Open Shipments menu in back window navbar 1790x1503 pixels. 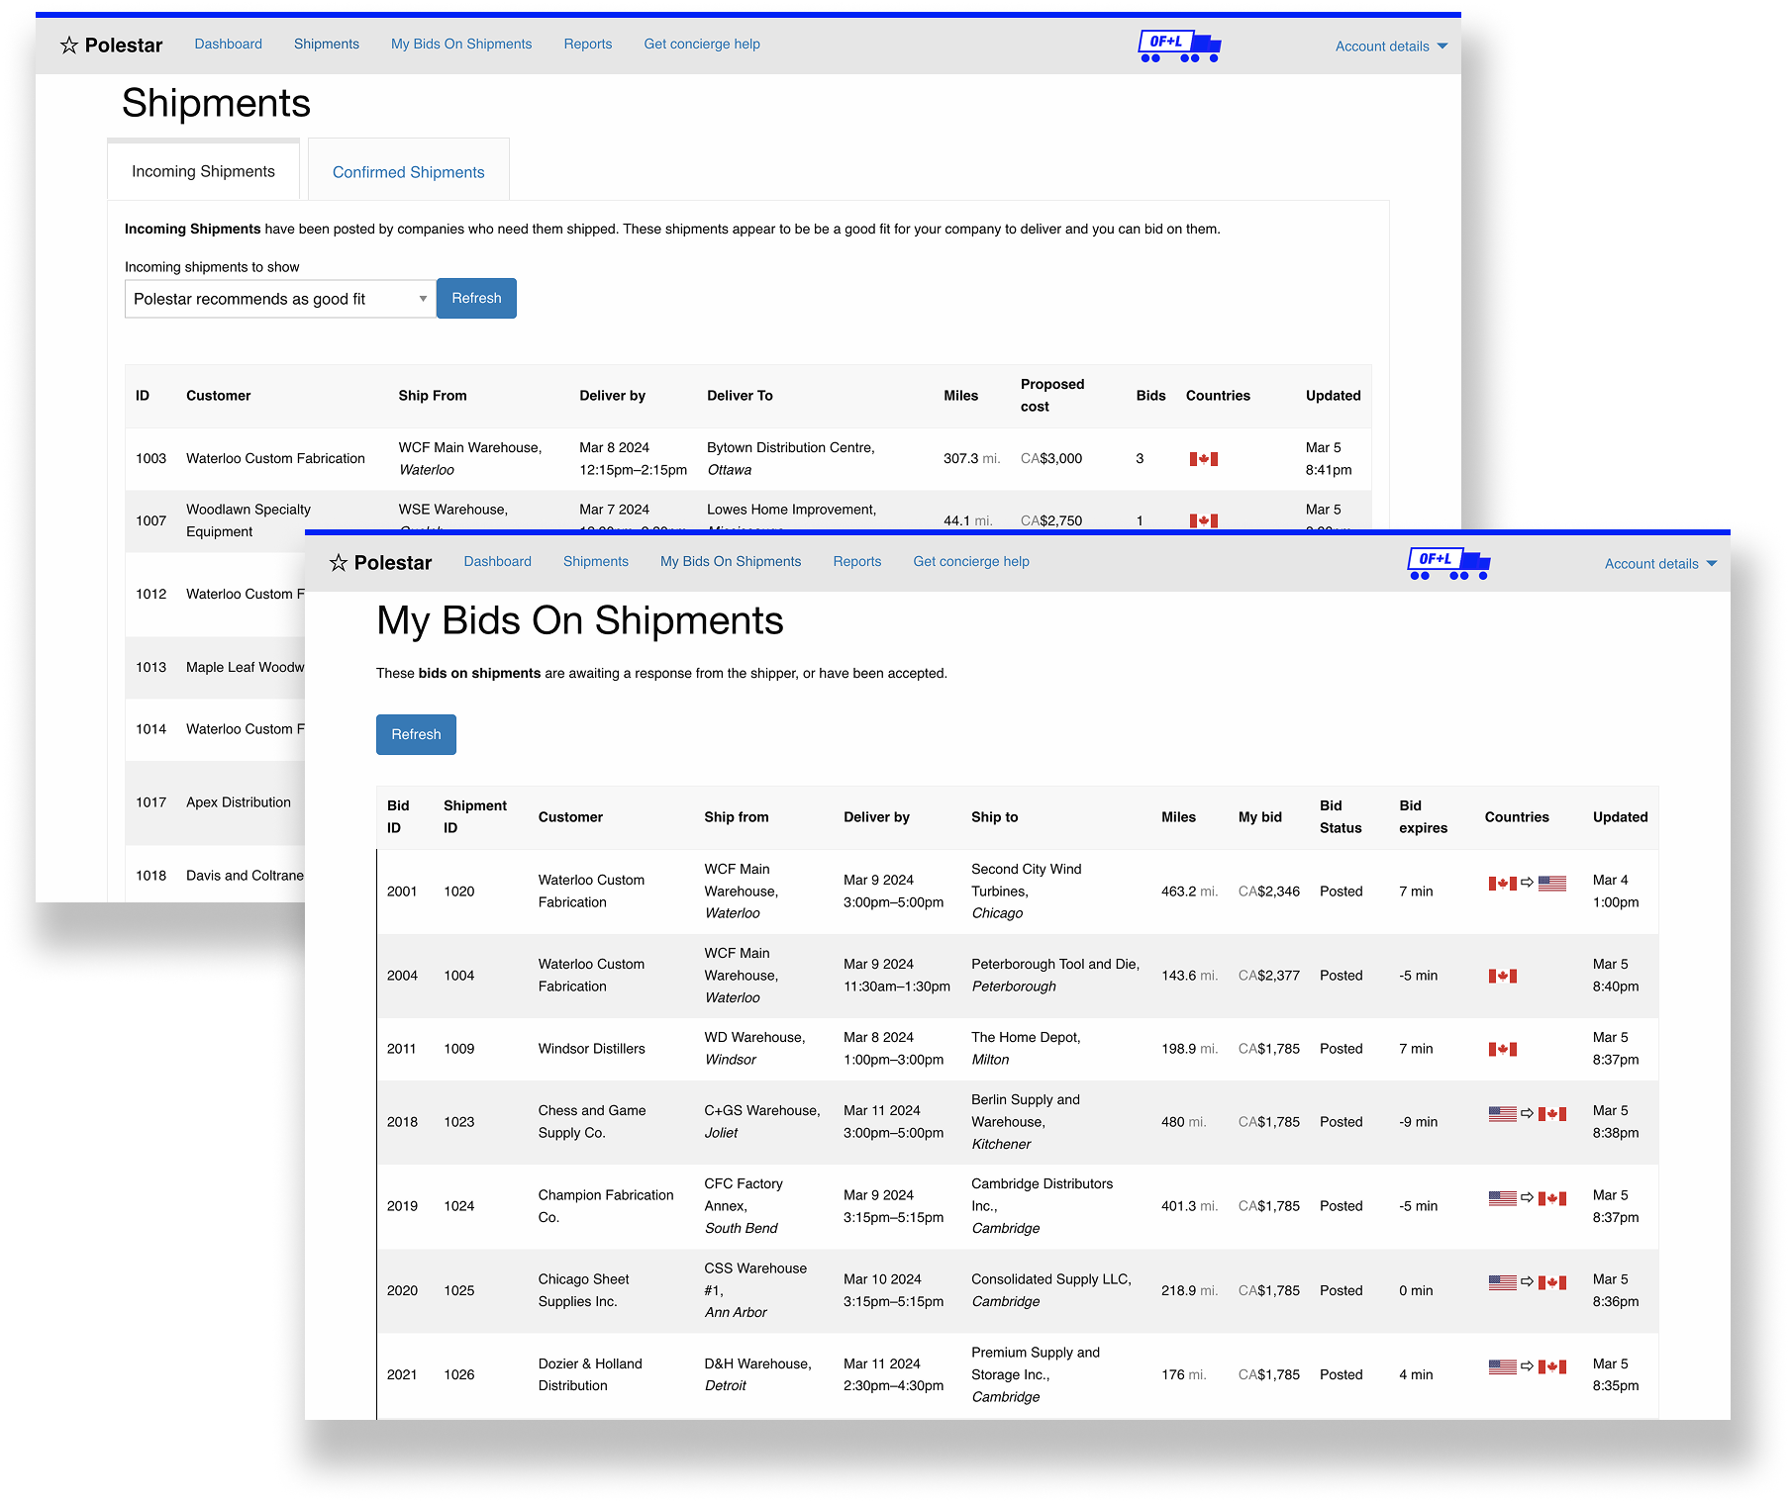(x=327, y=45)
